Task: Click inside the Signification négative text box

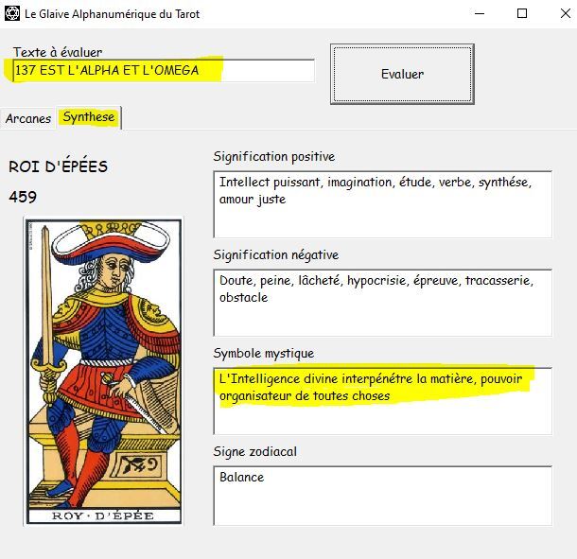Action: coord(383,303)
